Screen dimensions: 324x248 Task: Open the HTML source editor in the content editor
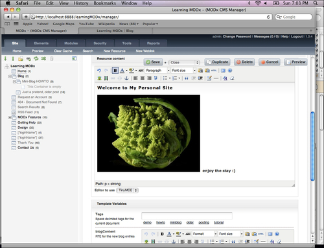214,71
